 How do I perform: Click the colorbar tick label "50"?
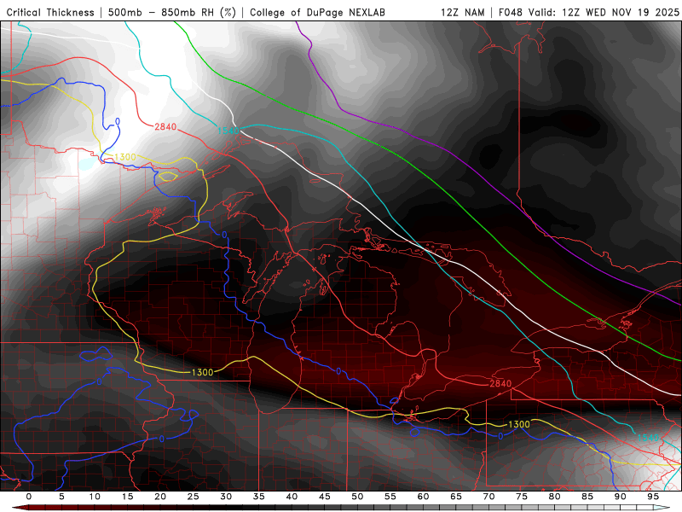click(357, 497)
